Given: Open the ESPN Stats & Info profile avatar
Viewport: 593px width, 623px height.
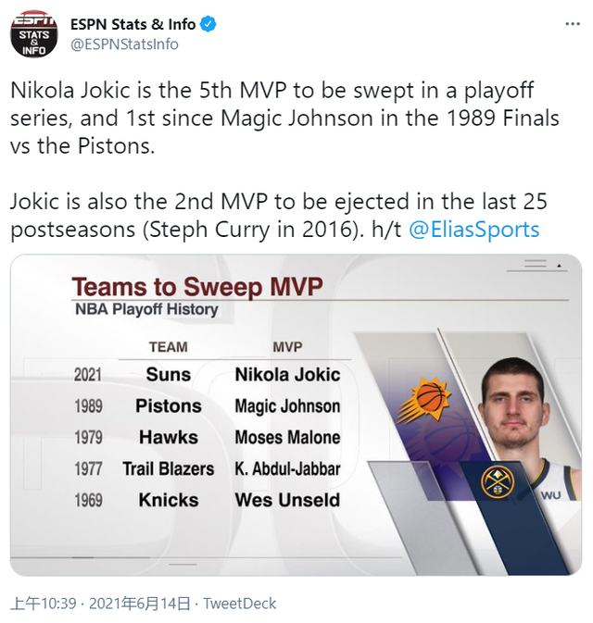Looking at the screenshot, I should click(35, 33).
